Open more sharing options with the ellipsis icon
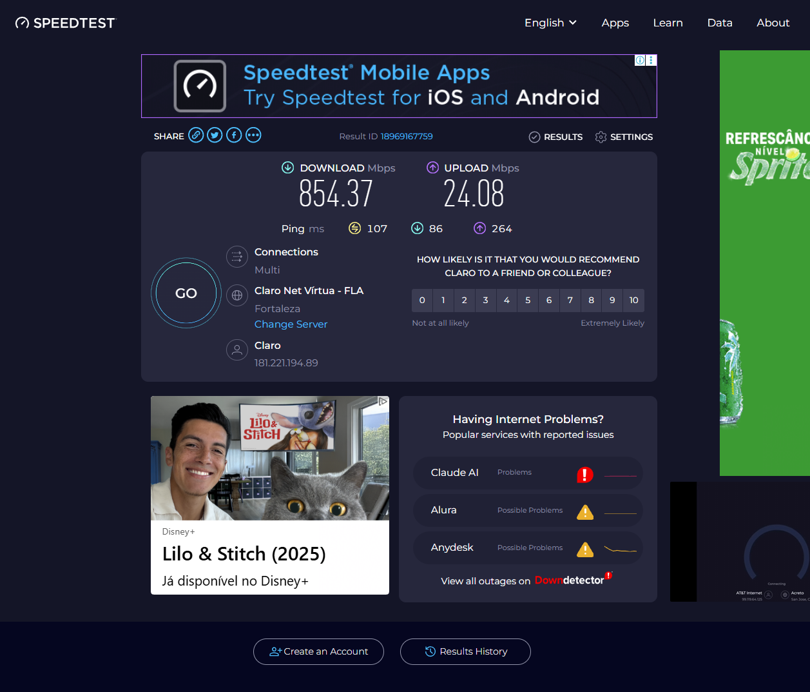Screen dimensions: 810x692 tap(253, 135)
